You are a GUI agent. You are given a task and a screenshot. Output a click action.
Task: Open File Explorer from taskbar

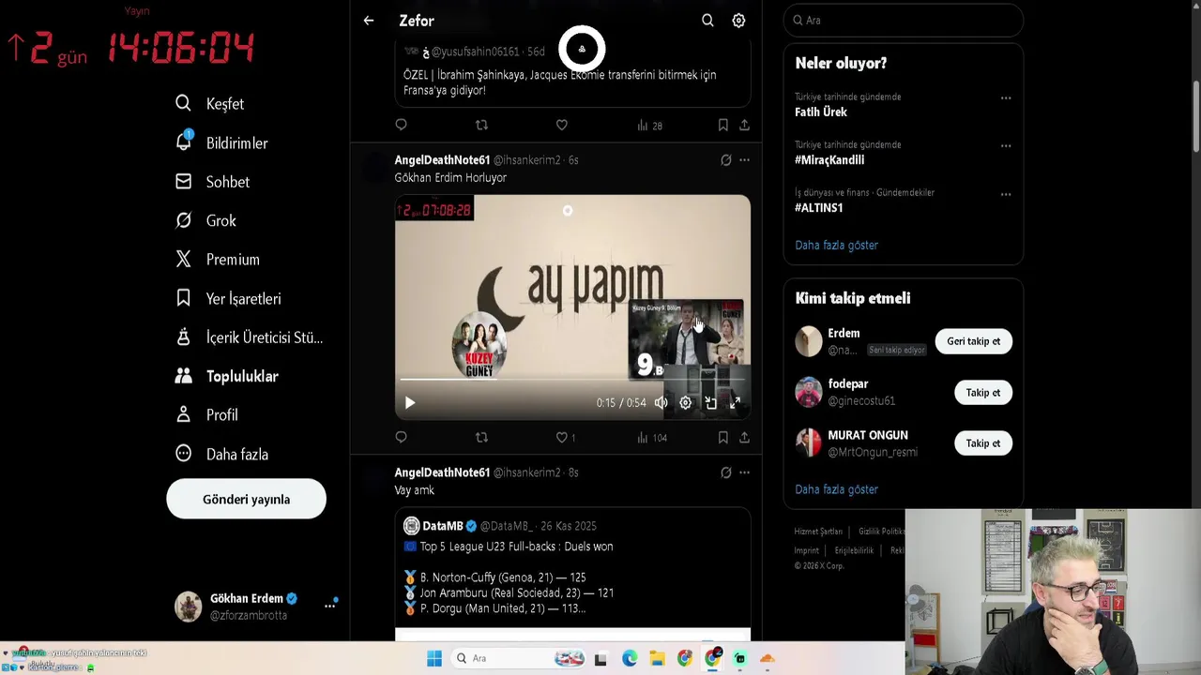(657, 659)
